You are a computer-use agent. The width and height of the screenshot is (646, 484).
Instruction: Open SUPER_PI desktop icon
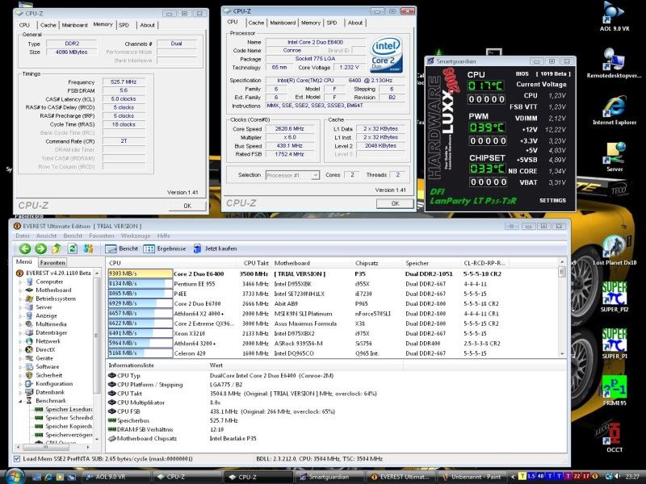point(615,344)
